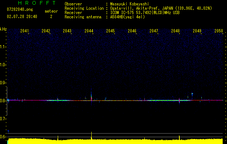This screenshot has width=227, height=144.
Task: Click the 2046 time axis label
Action: (x=132, y=31)
